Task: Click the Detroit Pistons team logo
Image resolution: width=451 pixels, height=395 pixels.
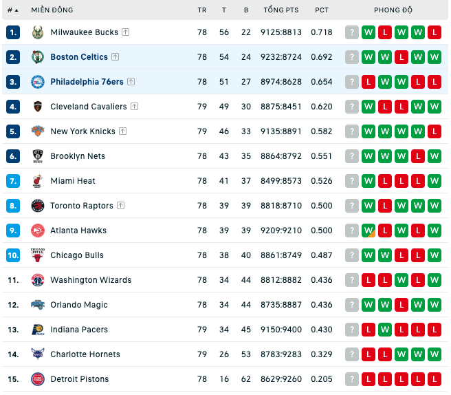Action: click(x=38, y=379)
